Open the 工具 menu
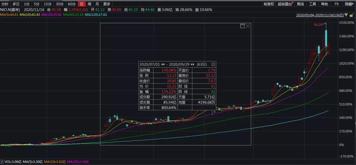 (312, 4)
